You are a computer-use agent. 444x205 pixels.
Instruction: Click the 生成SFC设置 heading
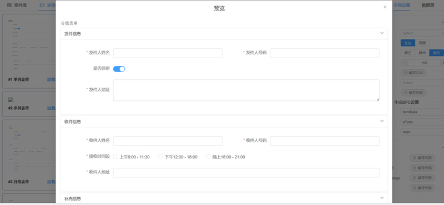(x=406, y=102)
